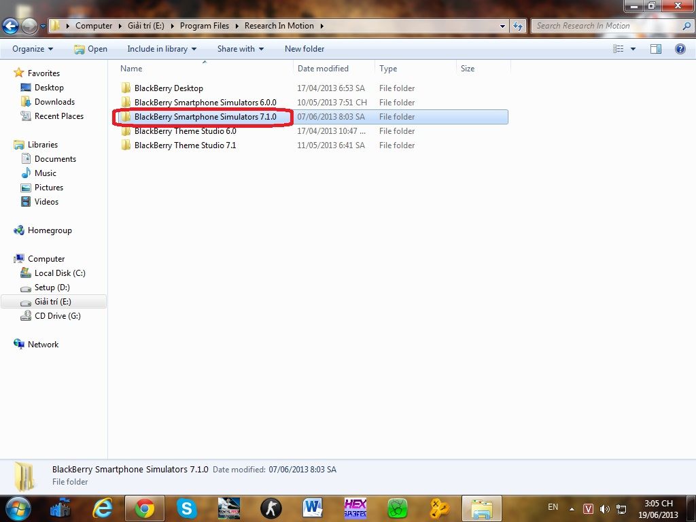Viewport: 696px width, 522px height.
Task: Show hidden tray icons arrow
Action: pyautogui.click(x=572, y=509)
